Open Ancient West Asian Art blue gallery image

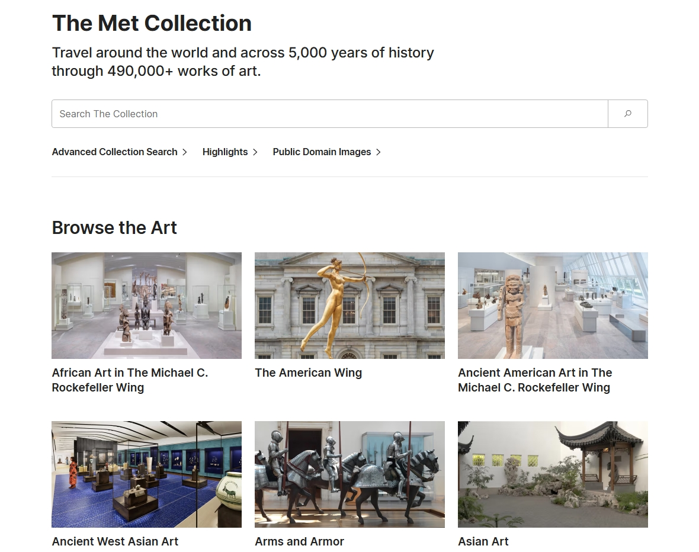point(146,474)
